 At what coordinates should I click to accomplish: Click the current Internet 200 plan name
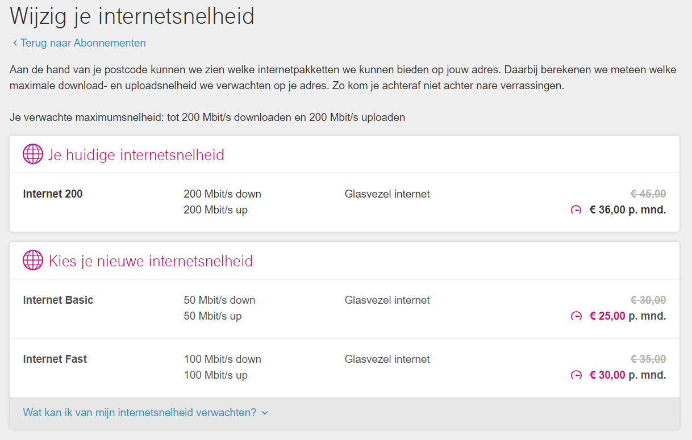point(53,194)
